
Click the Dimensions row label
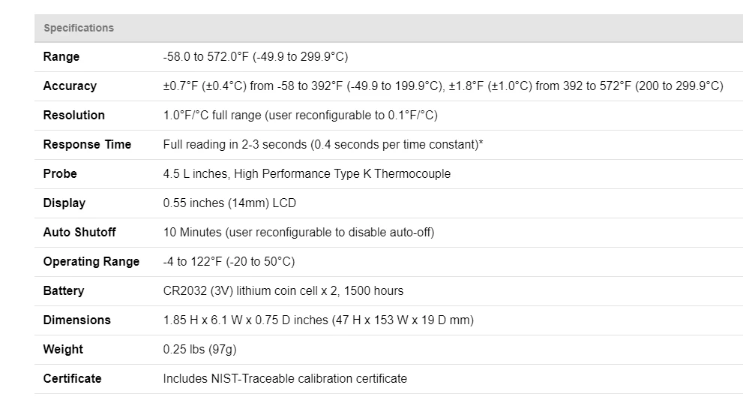(x=76, y=320)
